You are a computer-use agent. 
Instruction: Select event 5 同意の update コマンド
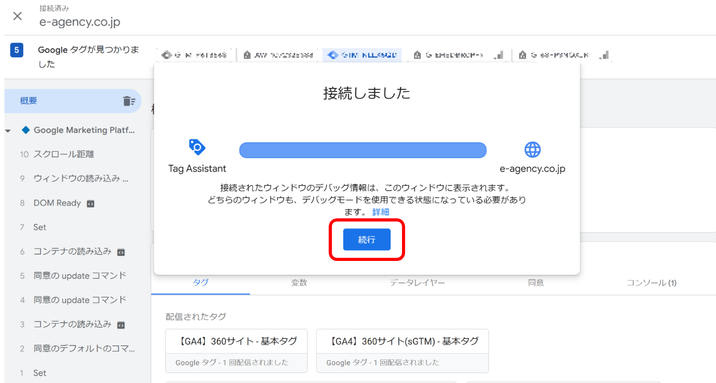80,276
